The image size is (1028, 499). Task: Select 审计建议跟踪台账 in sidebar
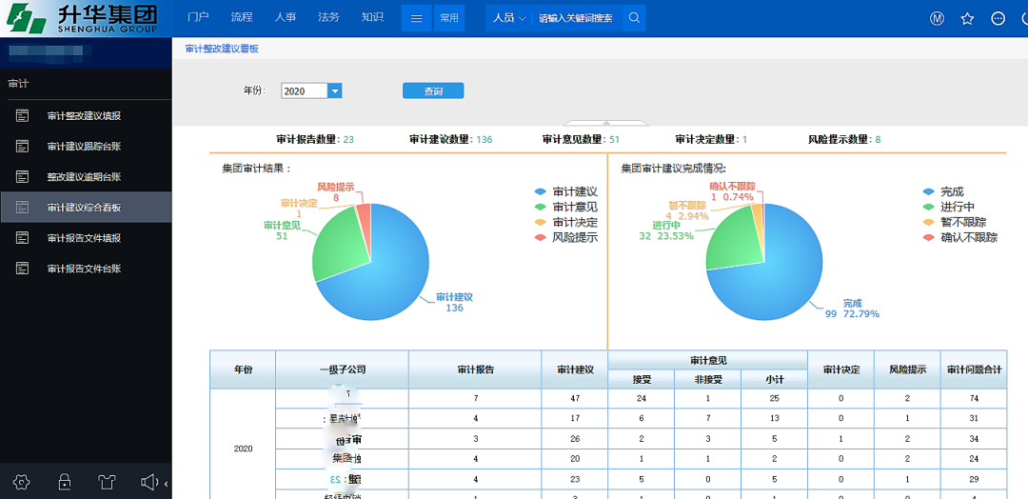[84, 147]
